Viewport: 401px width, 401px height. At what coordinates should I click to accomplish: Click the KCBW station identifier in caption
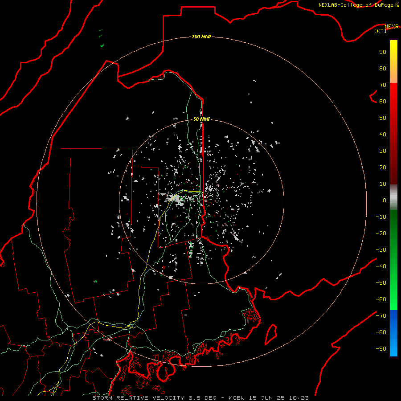pos(237,398)
